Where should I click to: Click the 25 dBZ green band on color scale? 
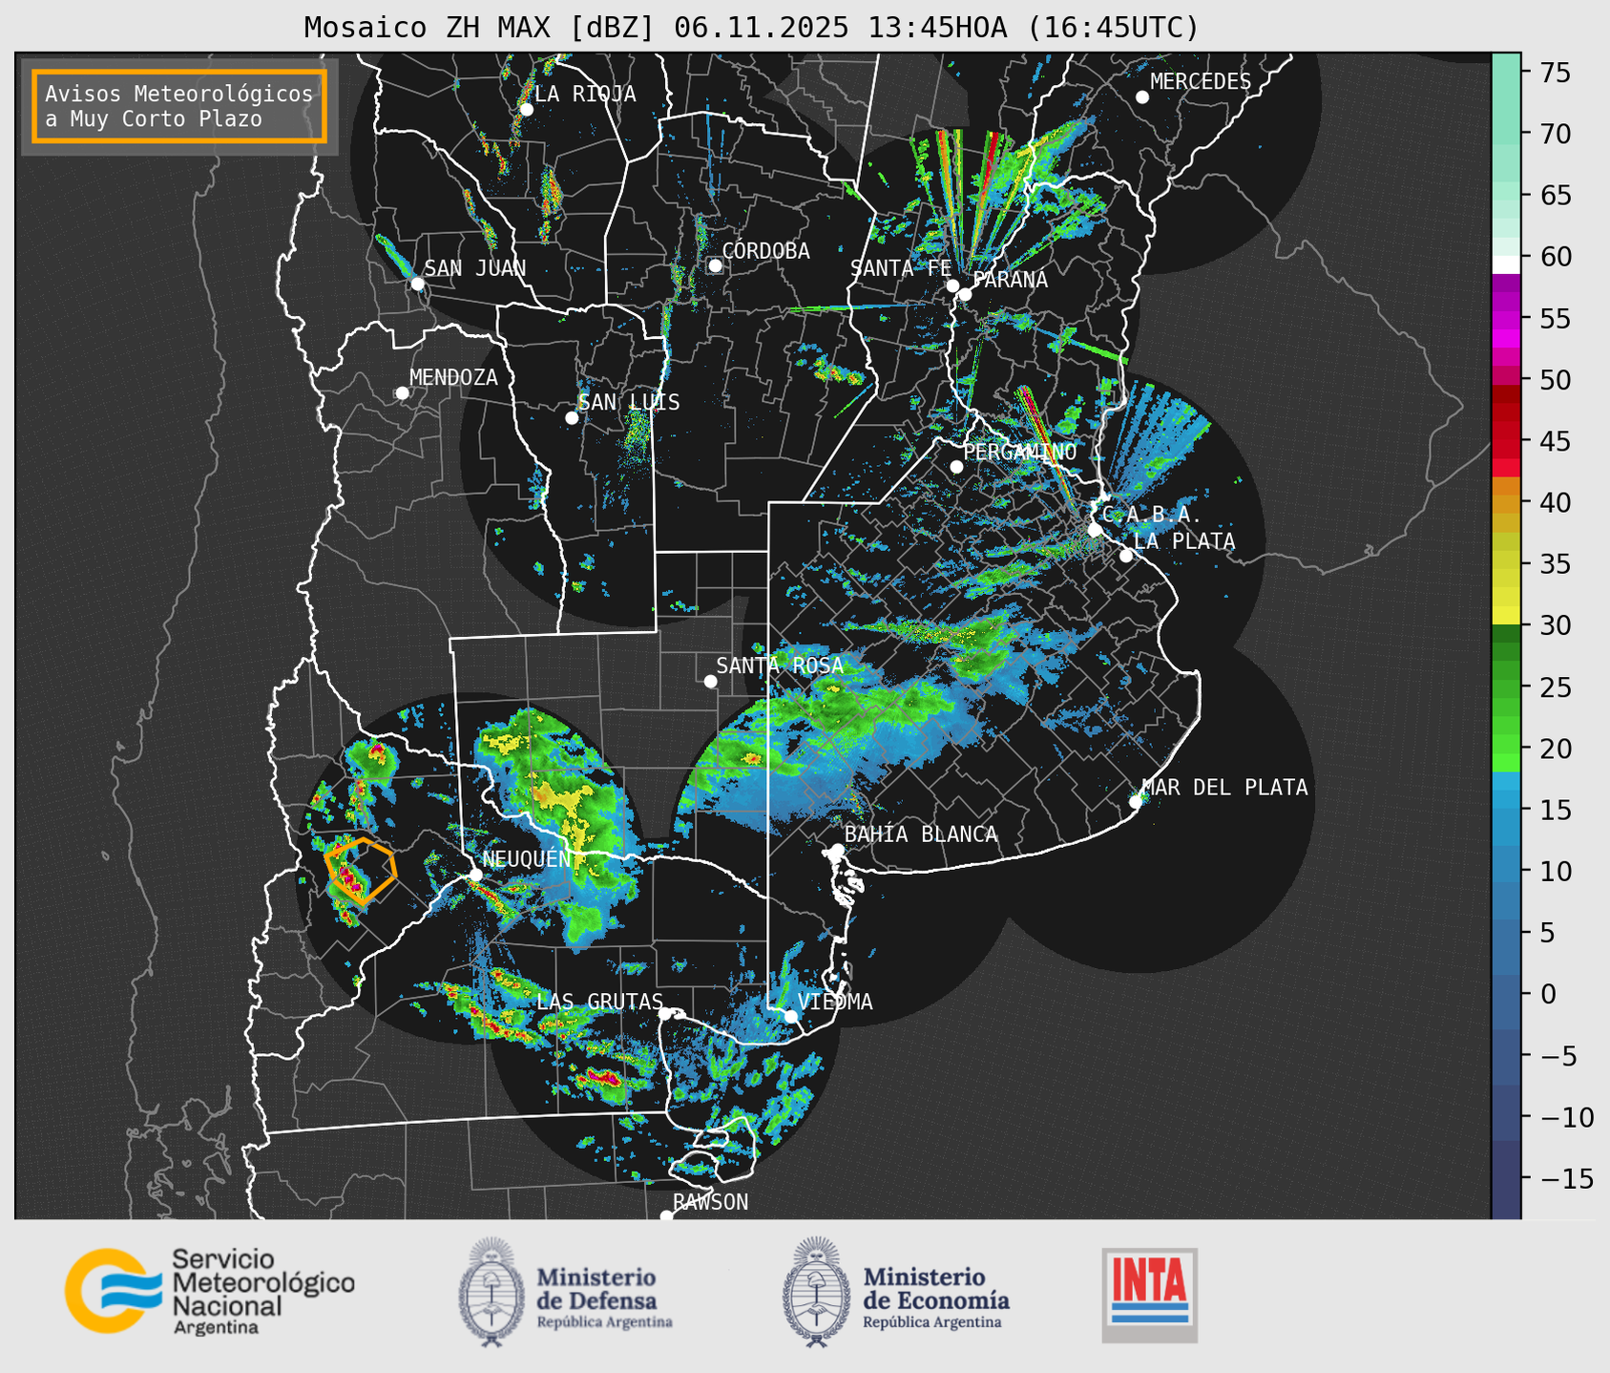pyautogui.click(x=1505, y=687)
